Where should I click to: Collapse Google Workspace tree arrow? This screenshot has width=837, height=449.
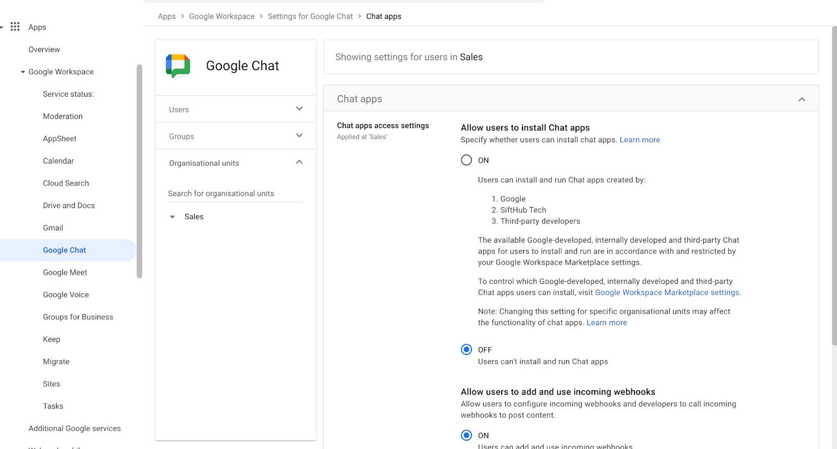[x=22, y=72]
